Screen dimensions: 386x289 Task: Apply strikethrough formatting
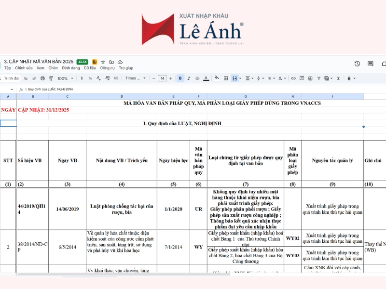197,77
